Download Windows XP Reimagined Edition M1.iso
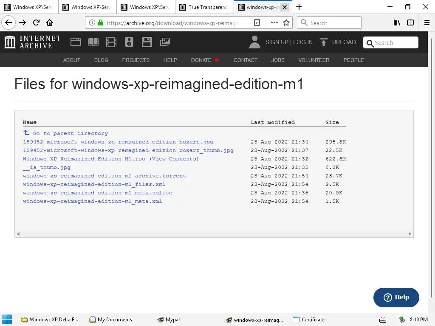This screenshot has width=435, height=326. (84, 159)
